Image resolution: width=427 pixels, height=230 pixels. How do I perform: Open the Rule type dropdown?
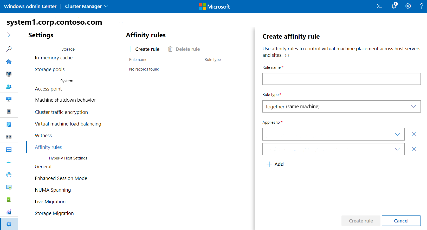[341, 107]
